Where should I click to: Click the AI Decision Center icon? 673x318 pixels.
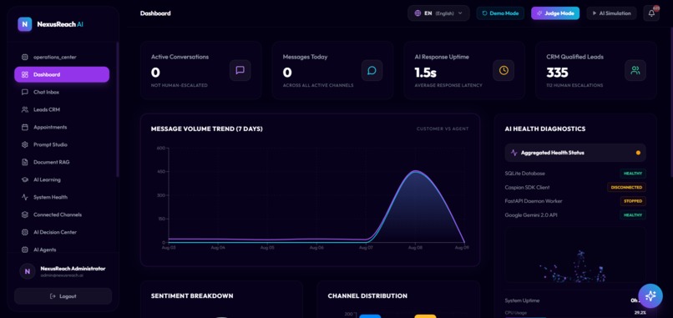[25, 232]
